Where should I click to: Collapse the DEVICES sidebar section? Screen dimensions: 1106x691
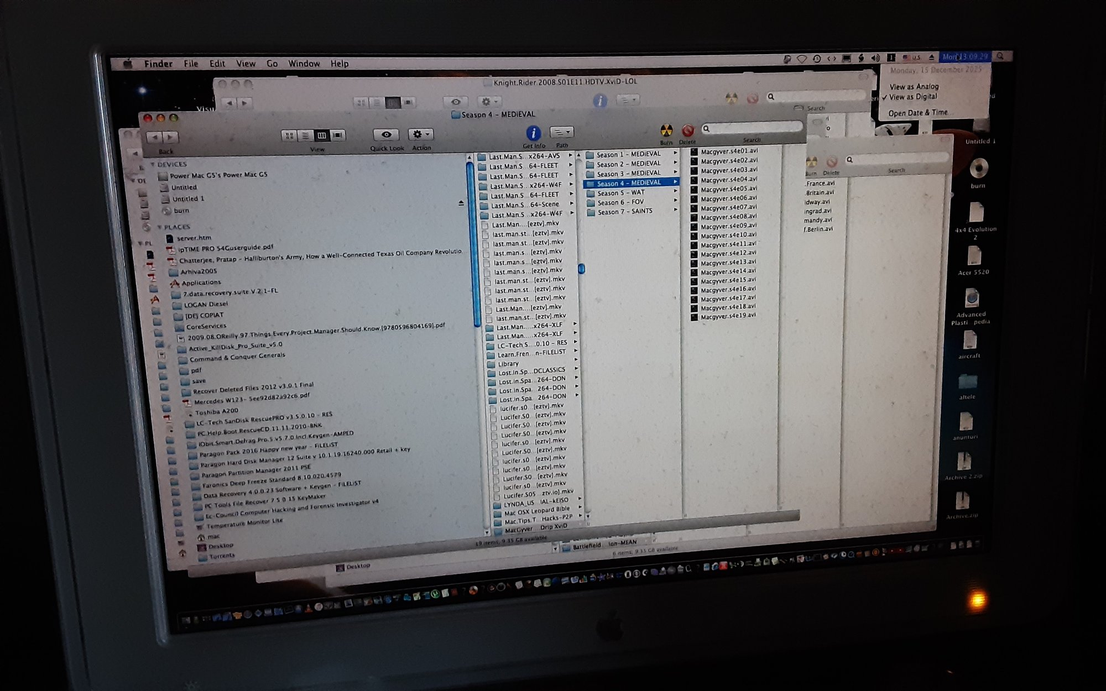coord(153,165)
